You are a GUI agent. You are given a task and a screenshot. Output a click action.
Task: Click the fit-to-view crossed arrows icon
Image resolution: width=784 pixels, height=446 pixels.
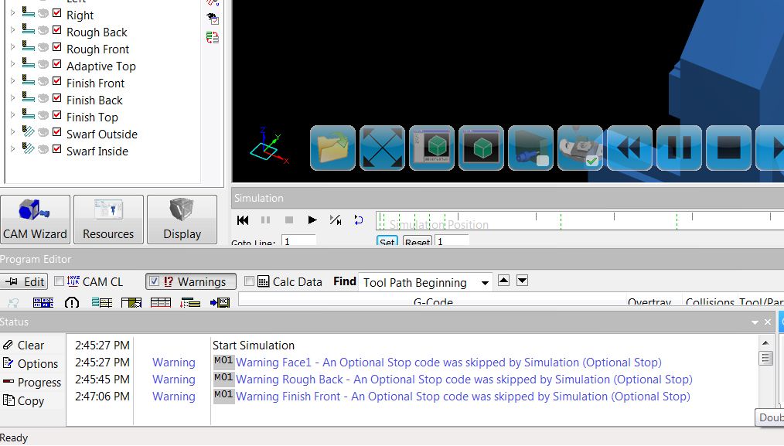[382, 148]
